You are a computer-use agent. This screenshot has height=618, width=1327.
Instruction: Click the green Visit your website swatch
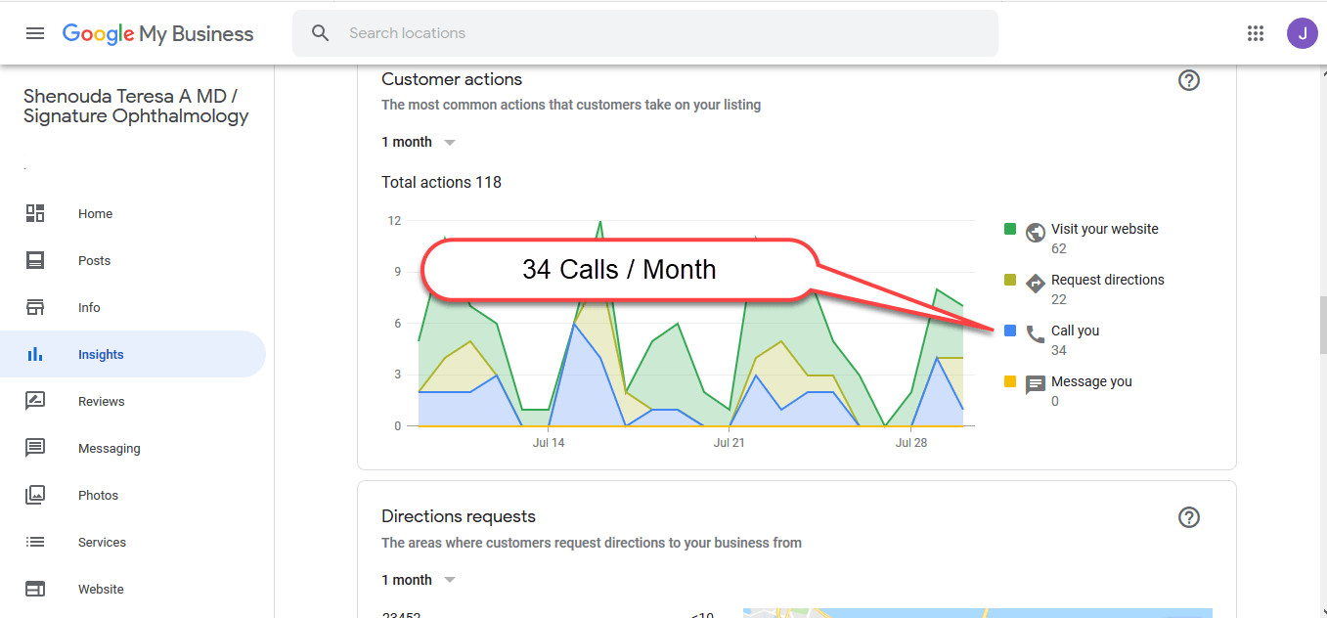point(1010,229)
